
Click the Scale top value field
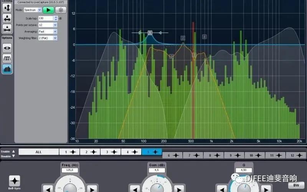46,18
